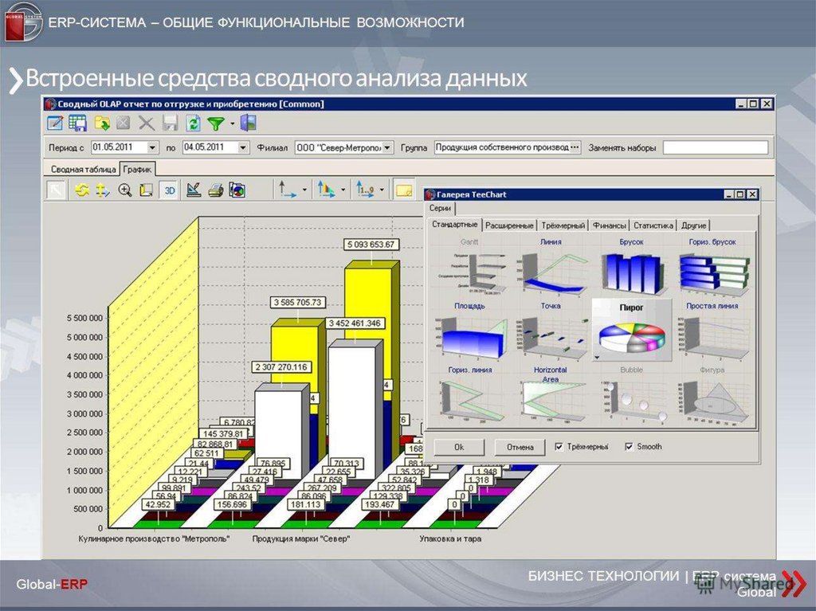Expand the Филиал combo box

point(387,148)
